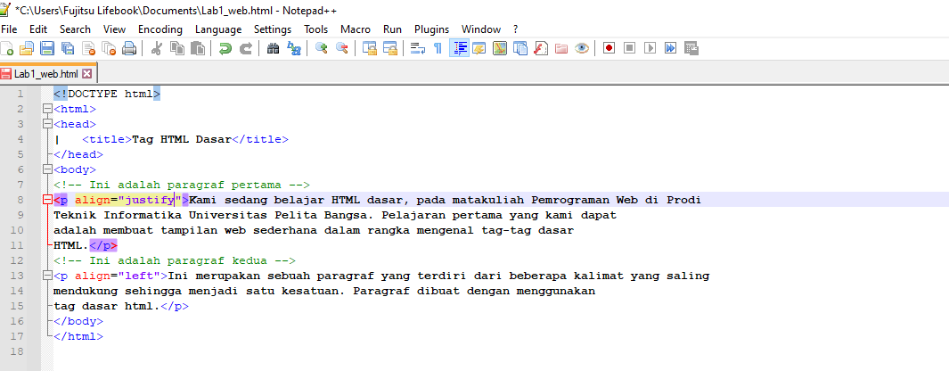Open the Window menu
949x371 pixels.
(481, 29)
